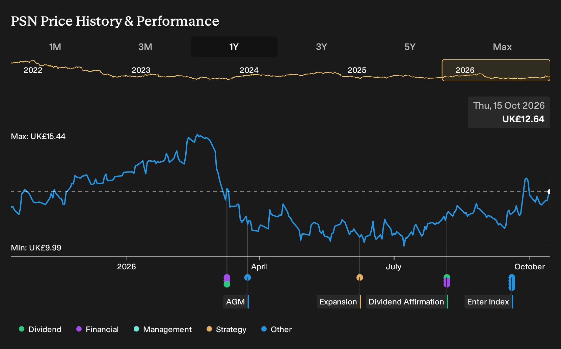561x349 pixels.
Task: Toggle the Management legend filter
Action: (x=163, y=329)
